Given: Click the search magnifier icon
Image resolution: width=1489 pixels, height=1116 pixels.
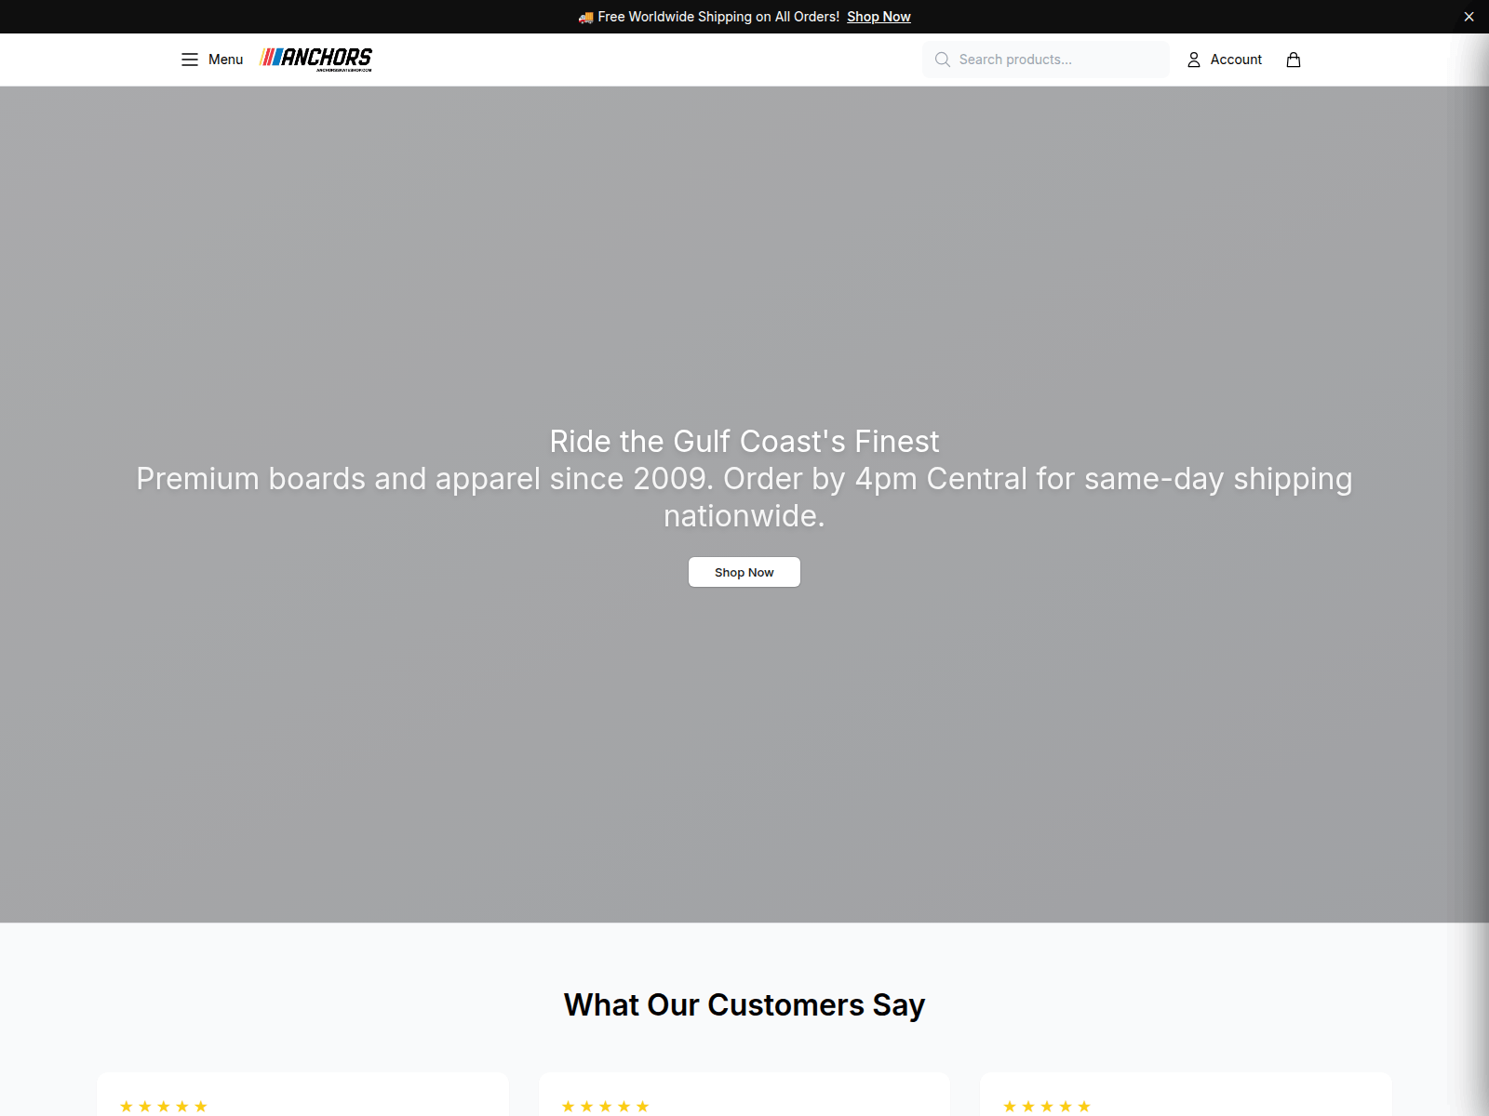Looking at the screenshot, I should [x=943, y=60].
